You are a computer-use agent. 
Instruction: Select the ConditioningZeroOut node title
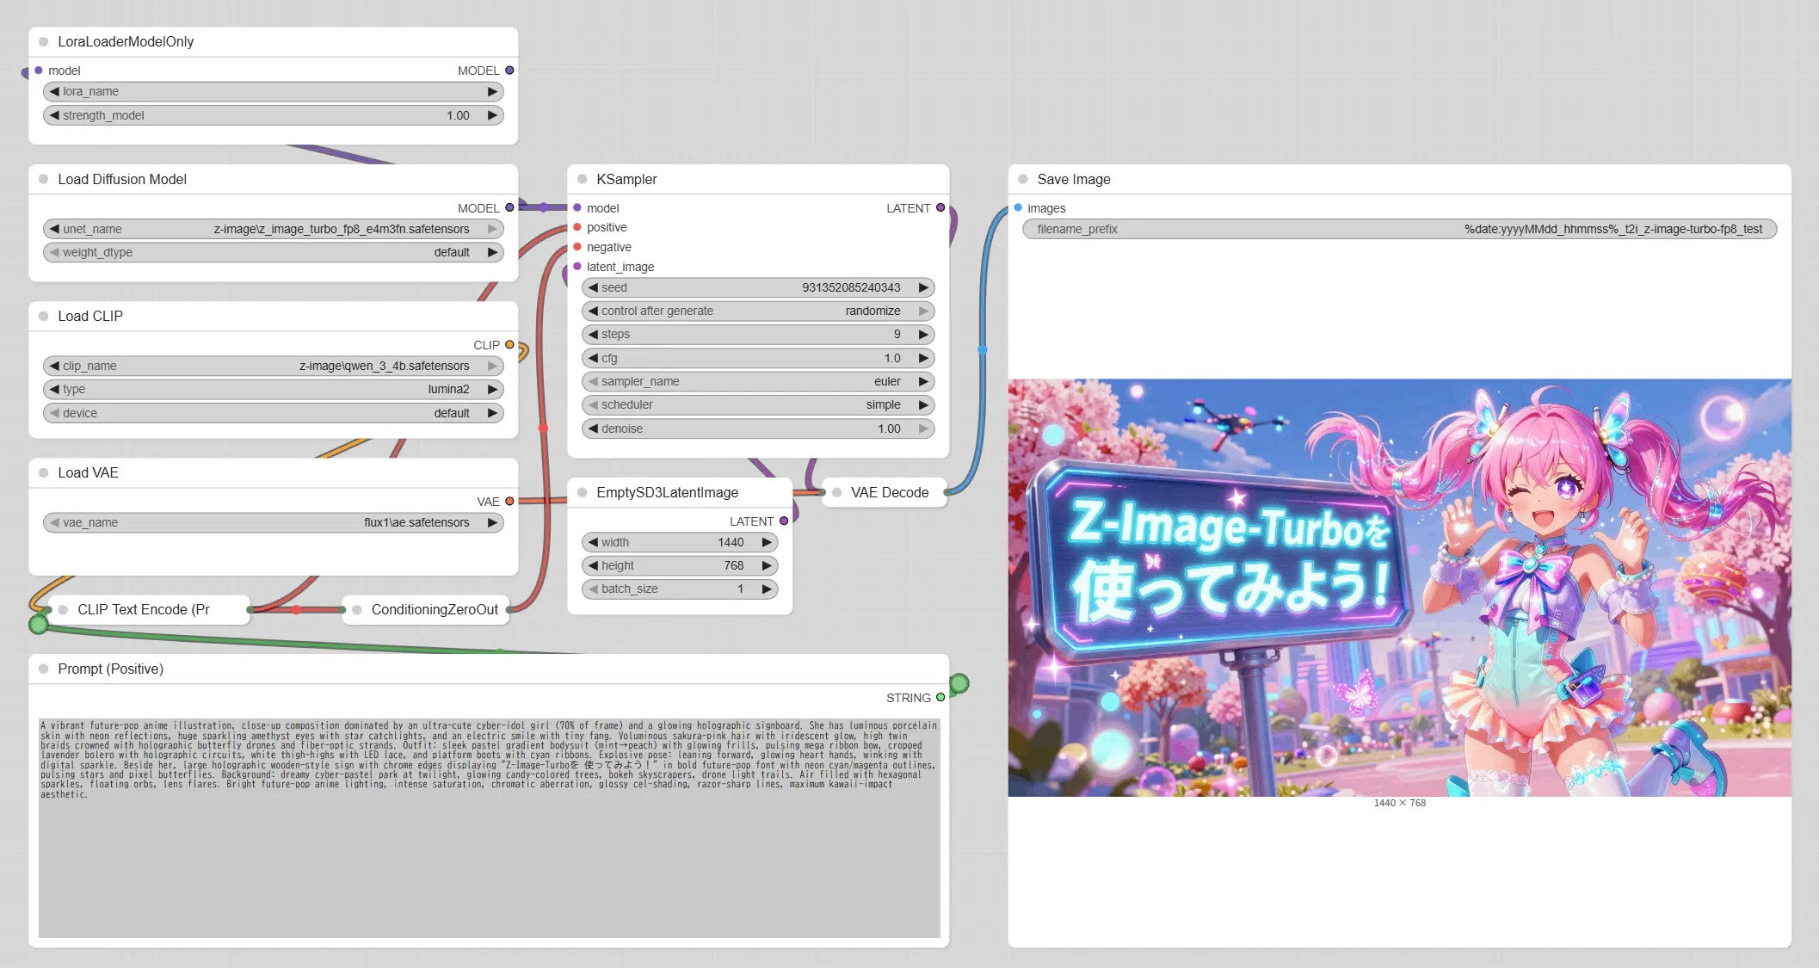tap(435, 609)
